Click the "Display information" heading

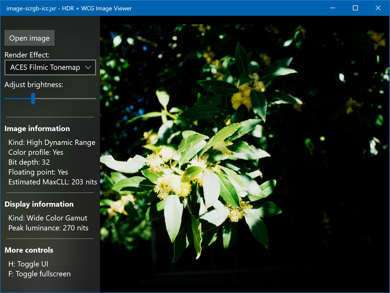coord(39,204)
